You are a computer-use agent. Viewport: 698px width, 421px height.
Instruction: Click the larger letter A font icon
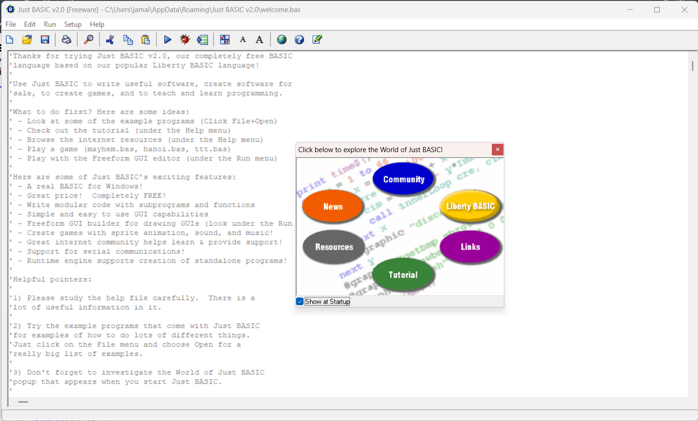pos(260,40)
